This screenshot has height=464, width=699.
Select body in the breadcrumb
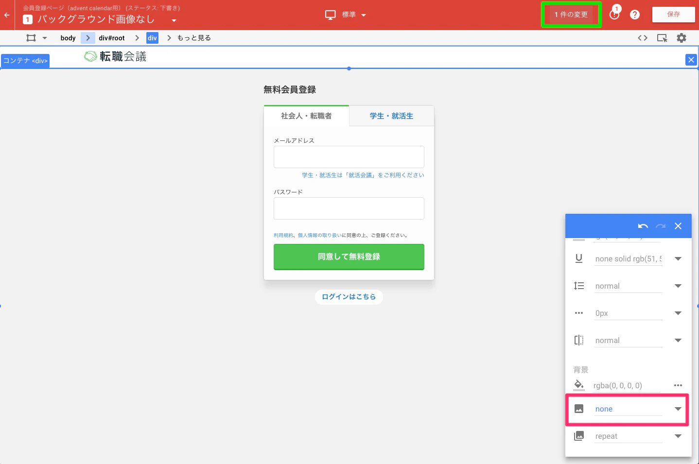(x=68, y=38)
